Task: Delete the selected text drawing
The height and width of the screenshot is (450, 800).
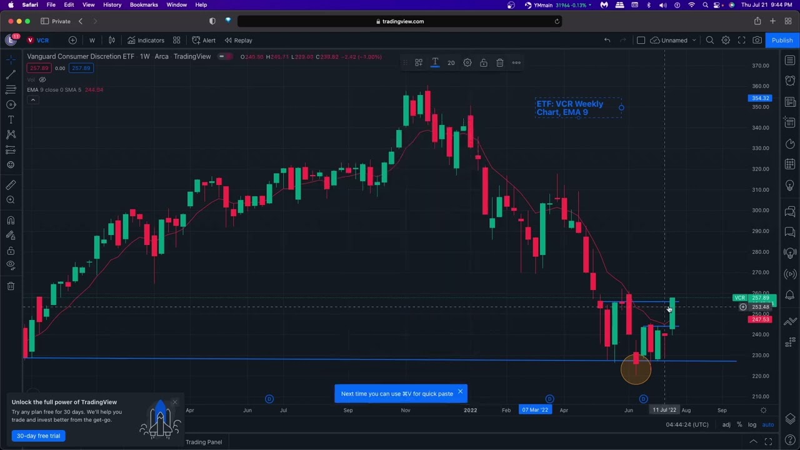Action: 500,62
